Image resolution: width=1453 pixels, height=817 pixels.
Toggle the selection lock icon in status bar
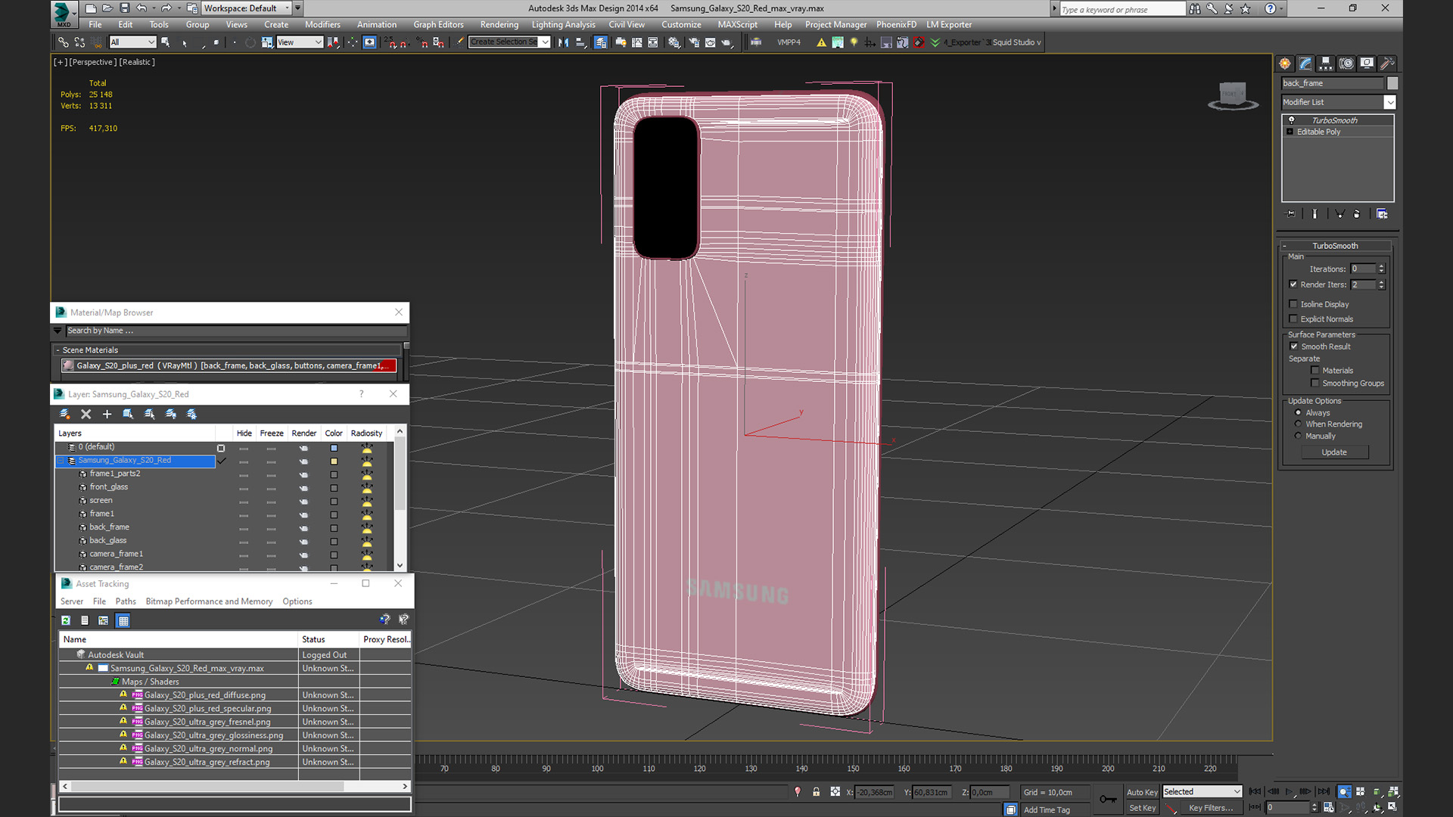pyautogui.click(x=816, y=791)
